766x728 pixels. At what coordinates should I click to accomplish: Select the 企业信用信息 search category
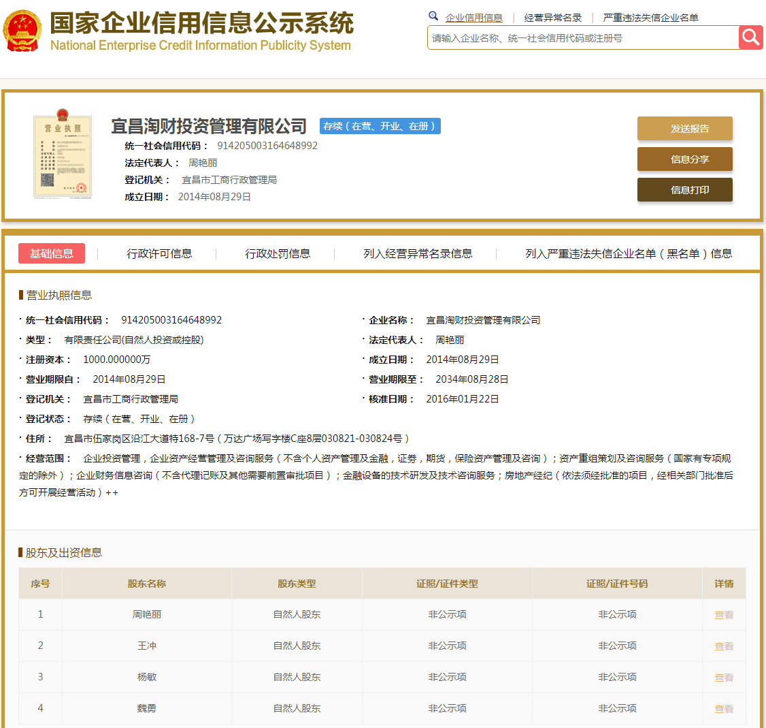[x=474, y=18]
